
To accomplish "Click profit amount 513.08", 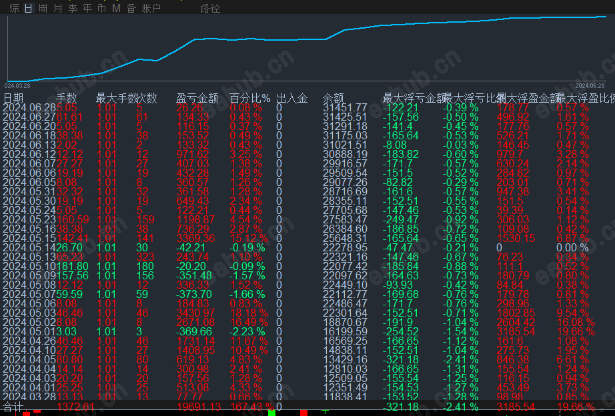I will (193, 388).
